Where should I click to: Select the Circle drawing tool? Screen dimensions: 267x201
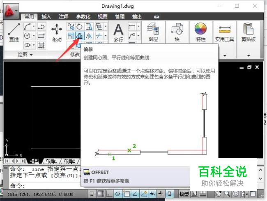(28, 36)
